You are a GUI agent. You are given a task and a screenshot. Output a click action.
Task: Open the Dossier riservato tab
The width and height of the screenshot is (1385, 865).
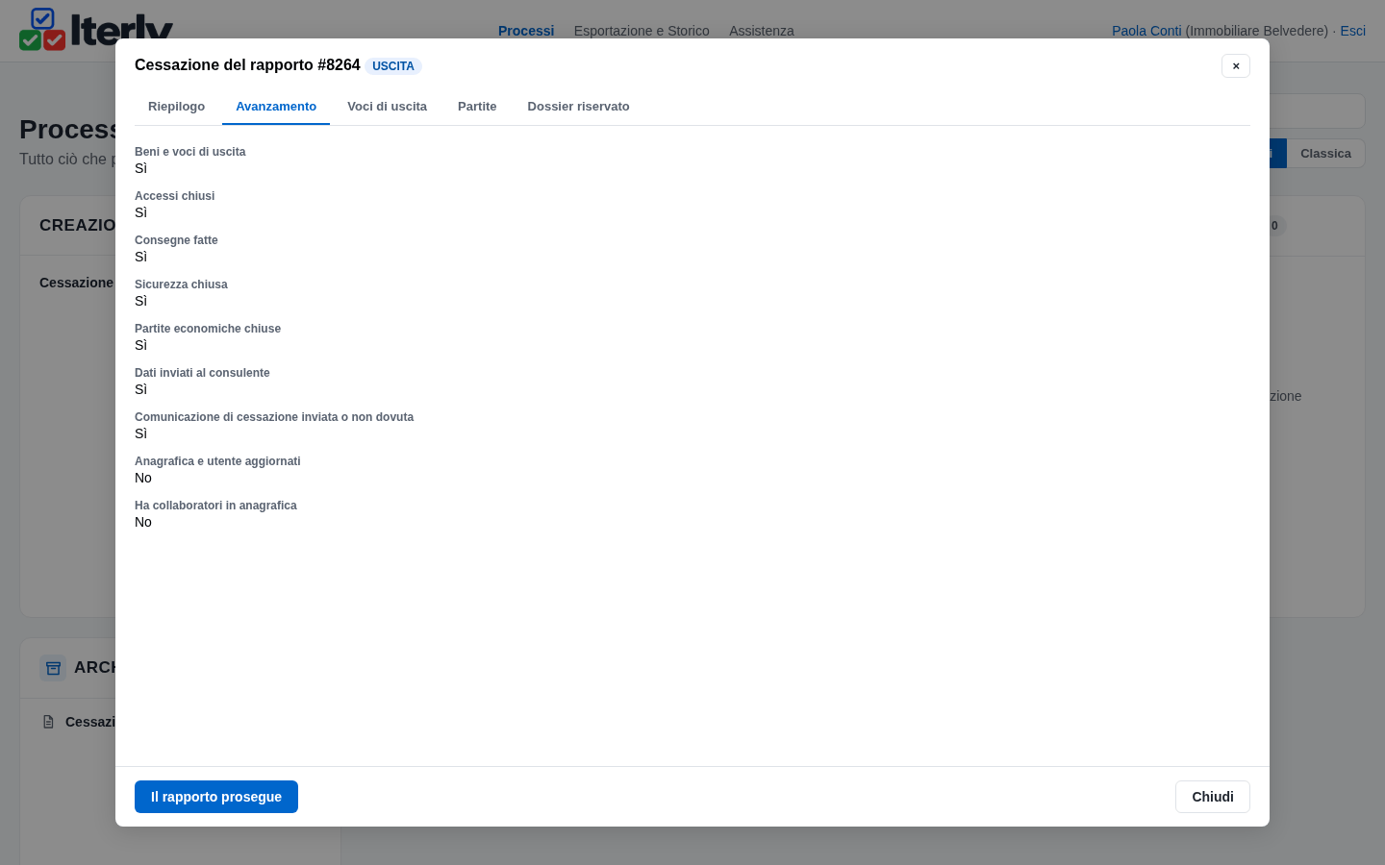pos(578,107)
